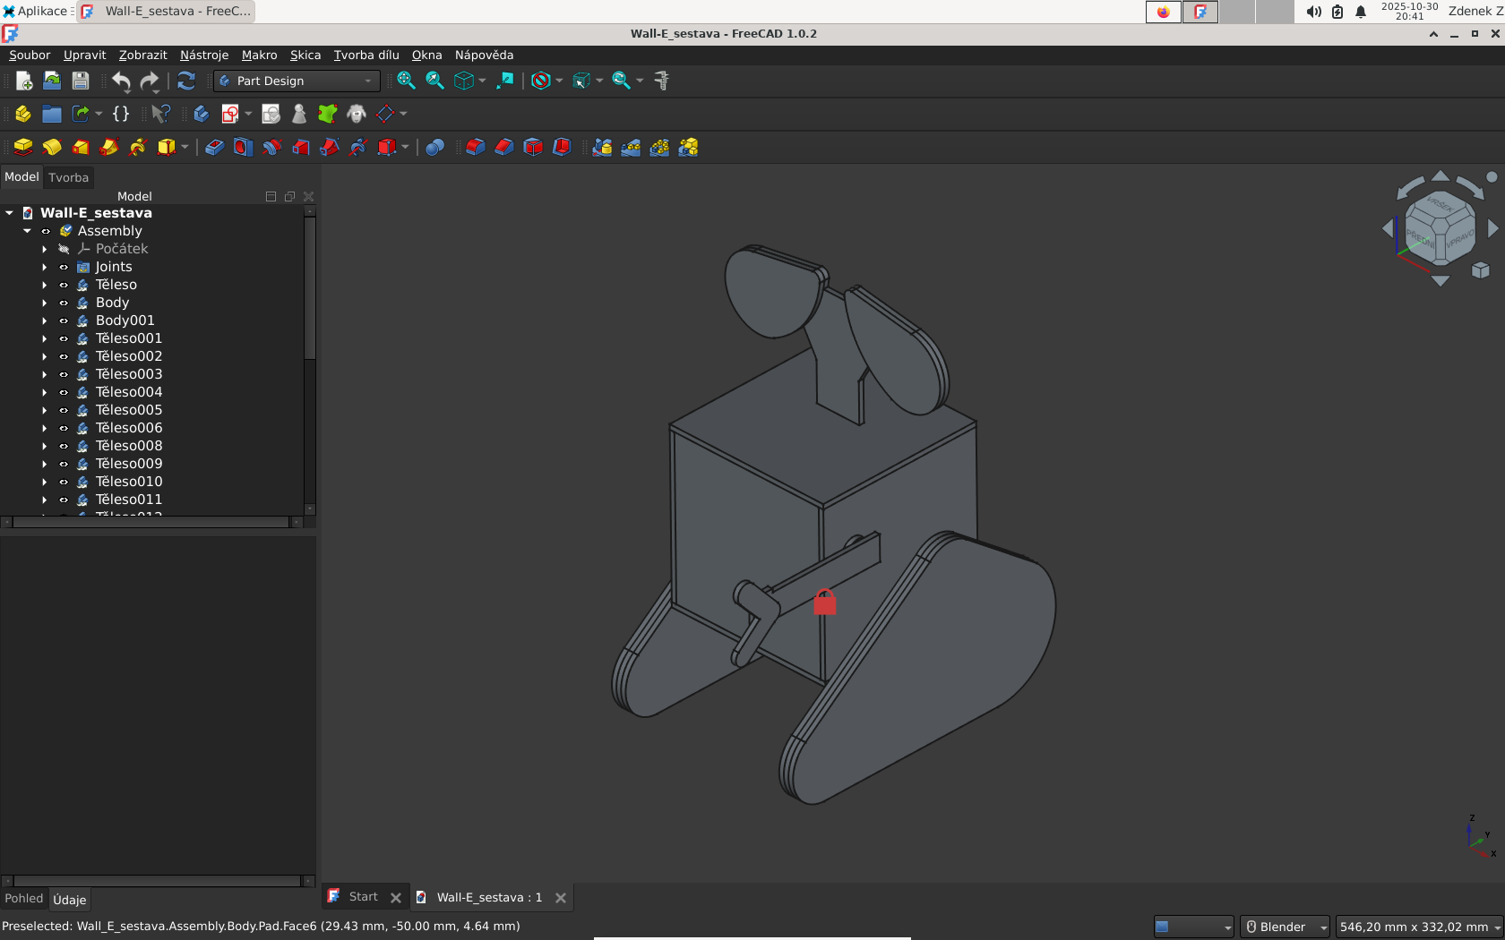Switch to the Tvorba panel tab
The width and height of the screenshot is (1505, 940).
point(69,177)
